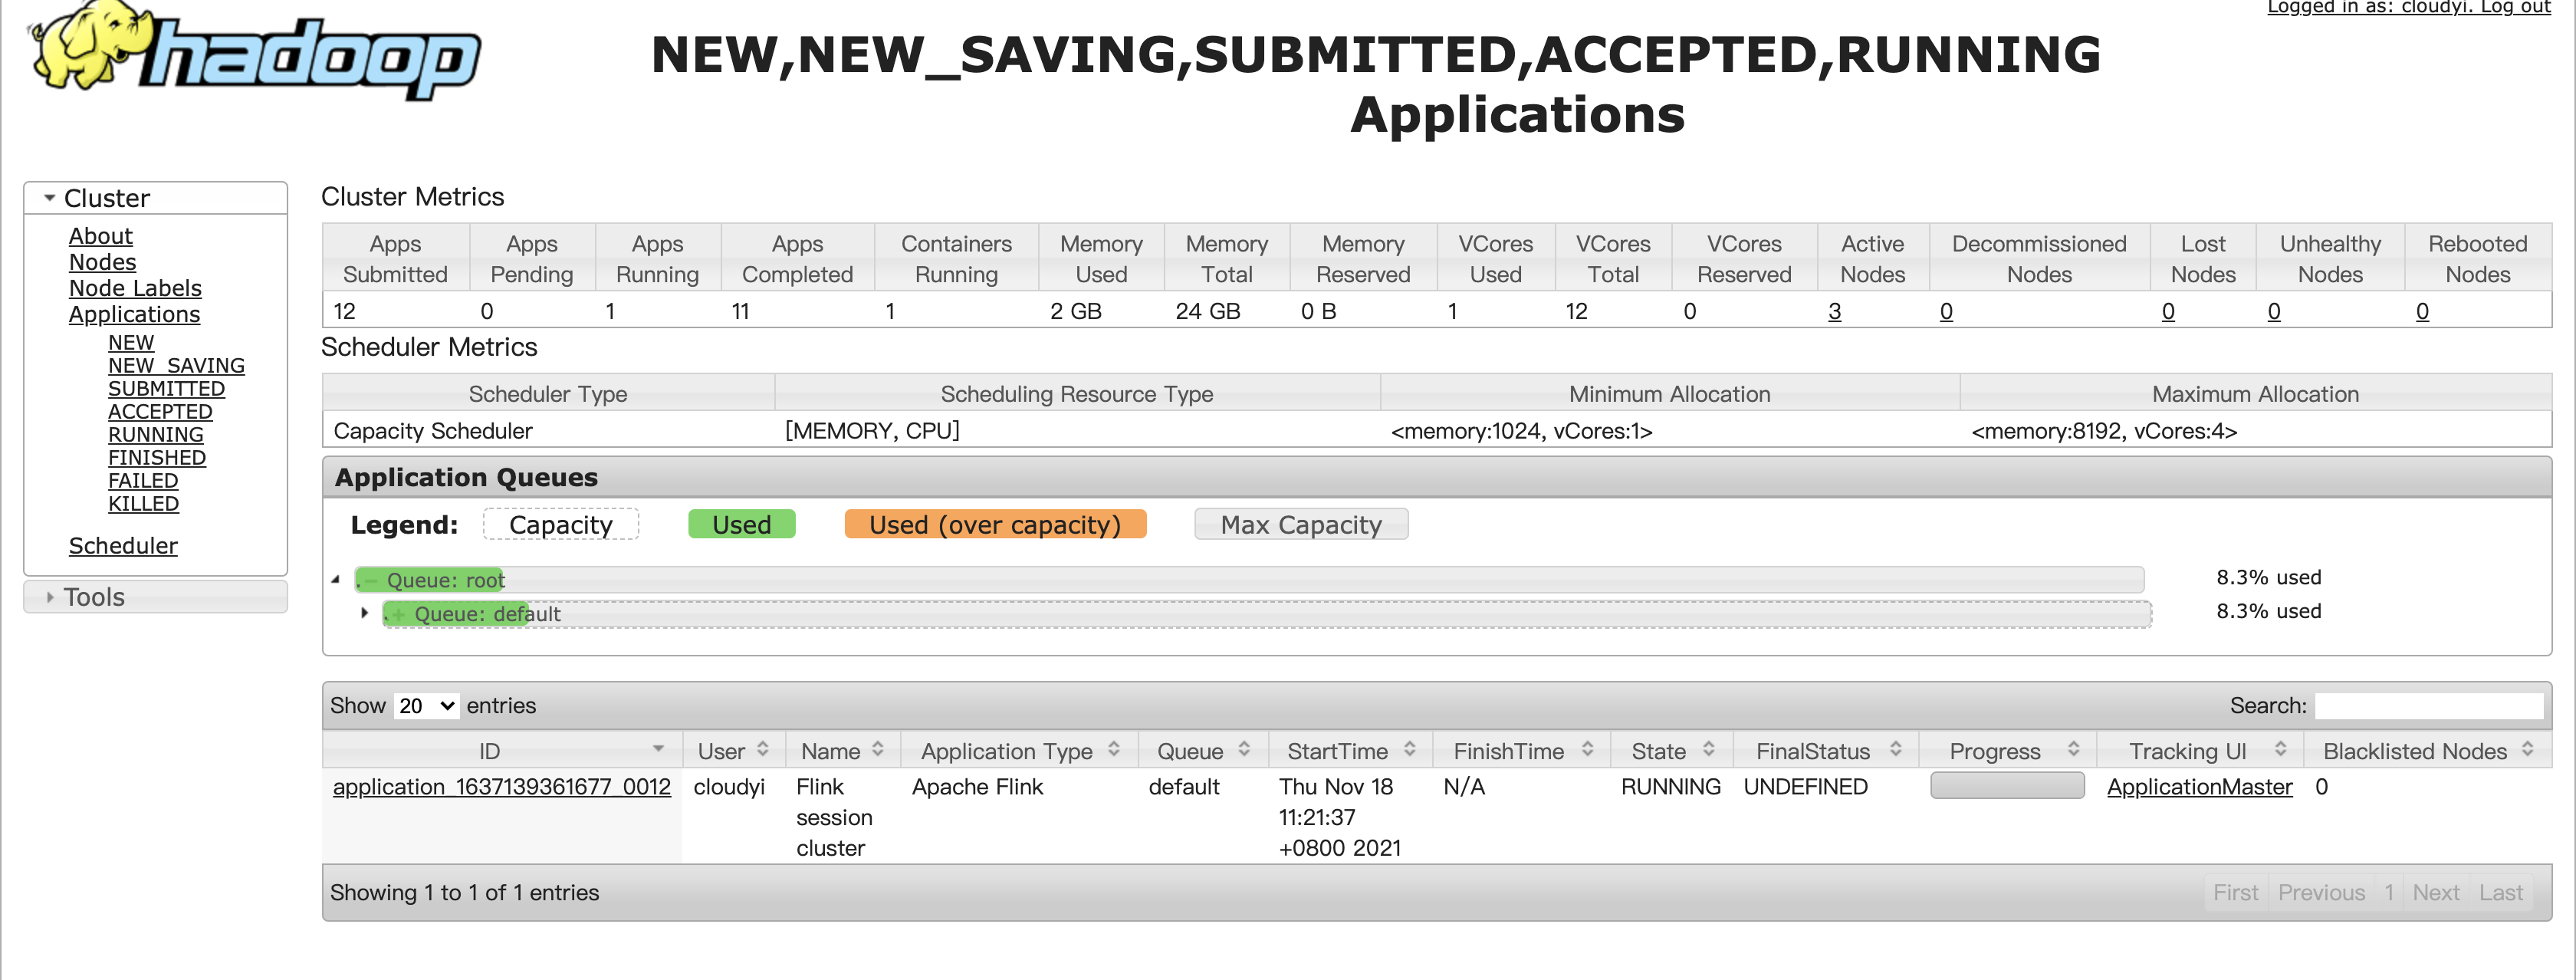Open Lost Nodes count link
Screen dimensions: 2576x980
pos(2168,311)
